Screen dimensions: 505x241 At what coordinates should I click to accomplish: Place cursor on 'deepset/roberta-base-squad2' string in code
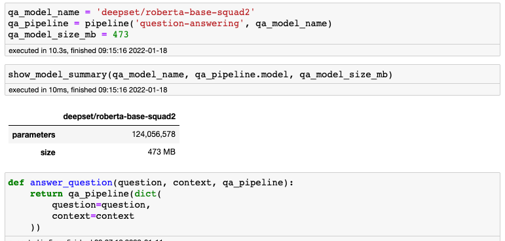point(176,12)
